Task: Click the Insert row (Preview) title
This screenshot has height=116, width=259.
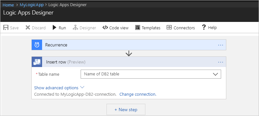Action: 66,62
